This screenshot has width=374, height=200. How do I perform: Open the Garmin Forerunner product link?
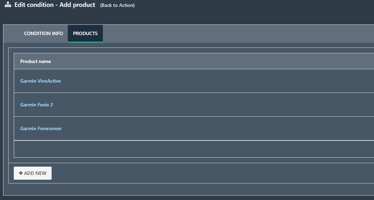[x=41, y=128]
